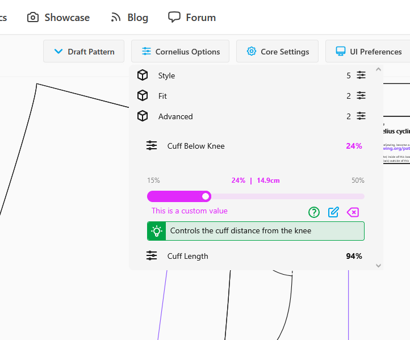The image size is (410, 340).
Task: Click the Style group cube icon
Action: pyautogui.click(x=143, y=75)
